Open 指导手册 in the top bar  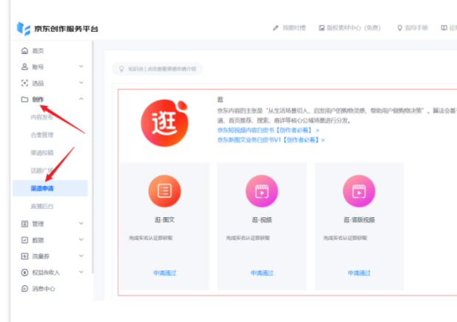tap(415, 28)
